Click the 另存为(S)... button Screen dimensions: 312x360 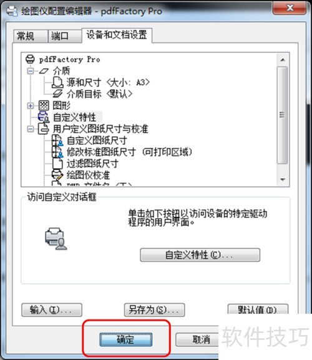[x=154, y=310]
